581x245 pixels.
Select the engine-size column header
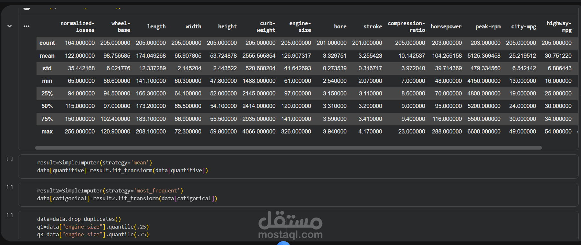click(x=300, y=26)
